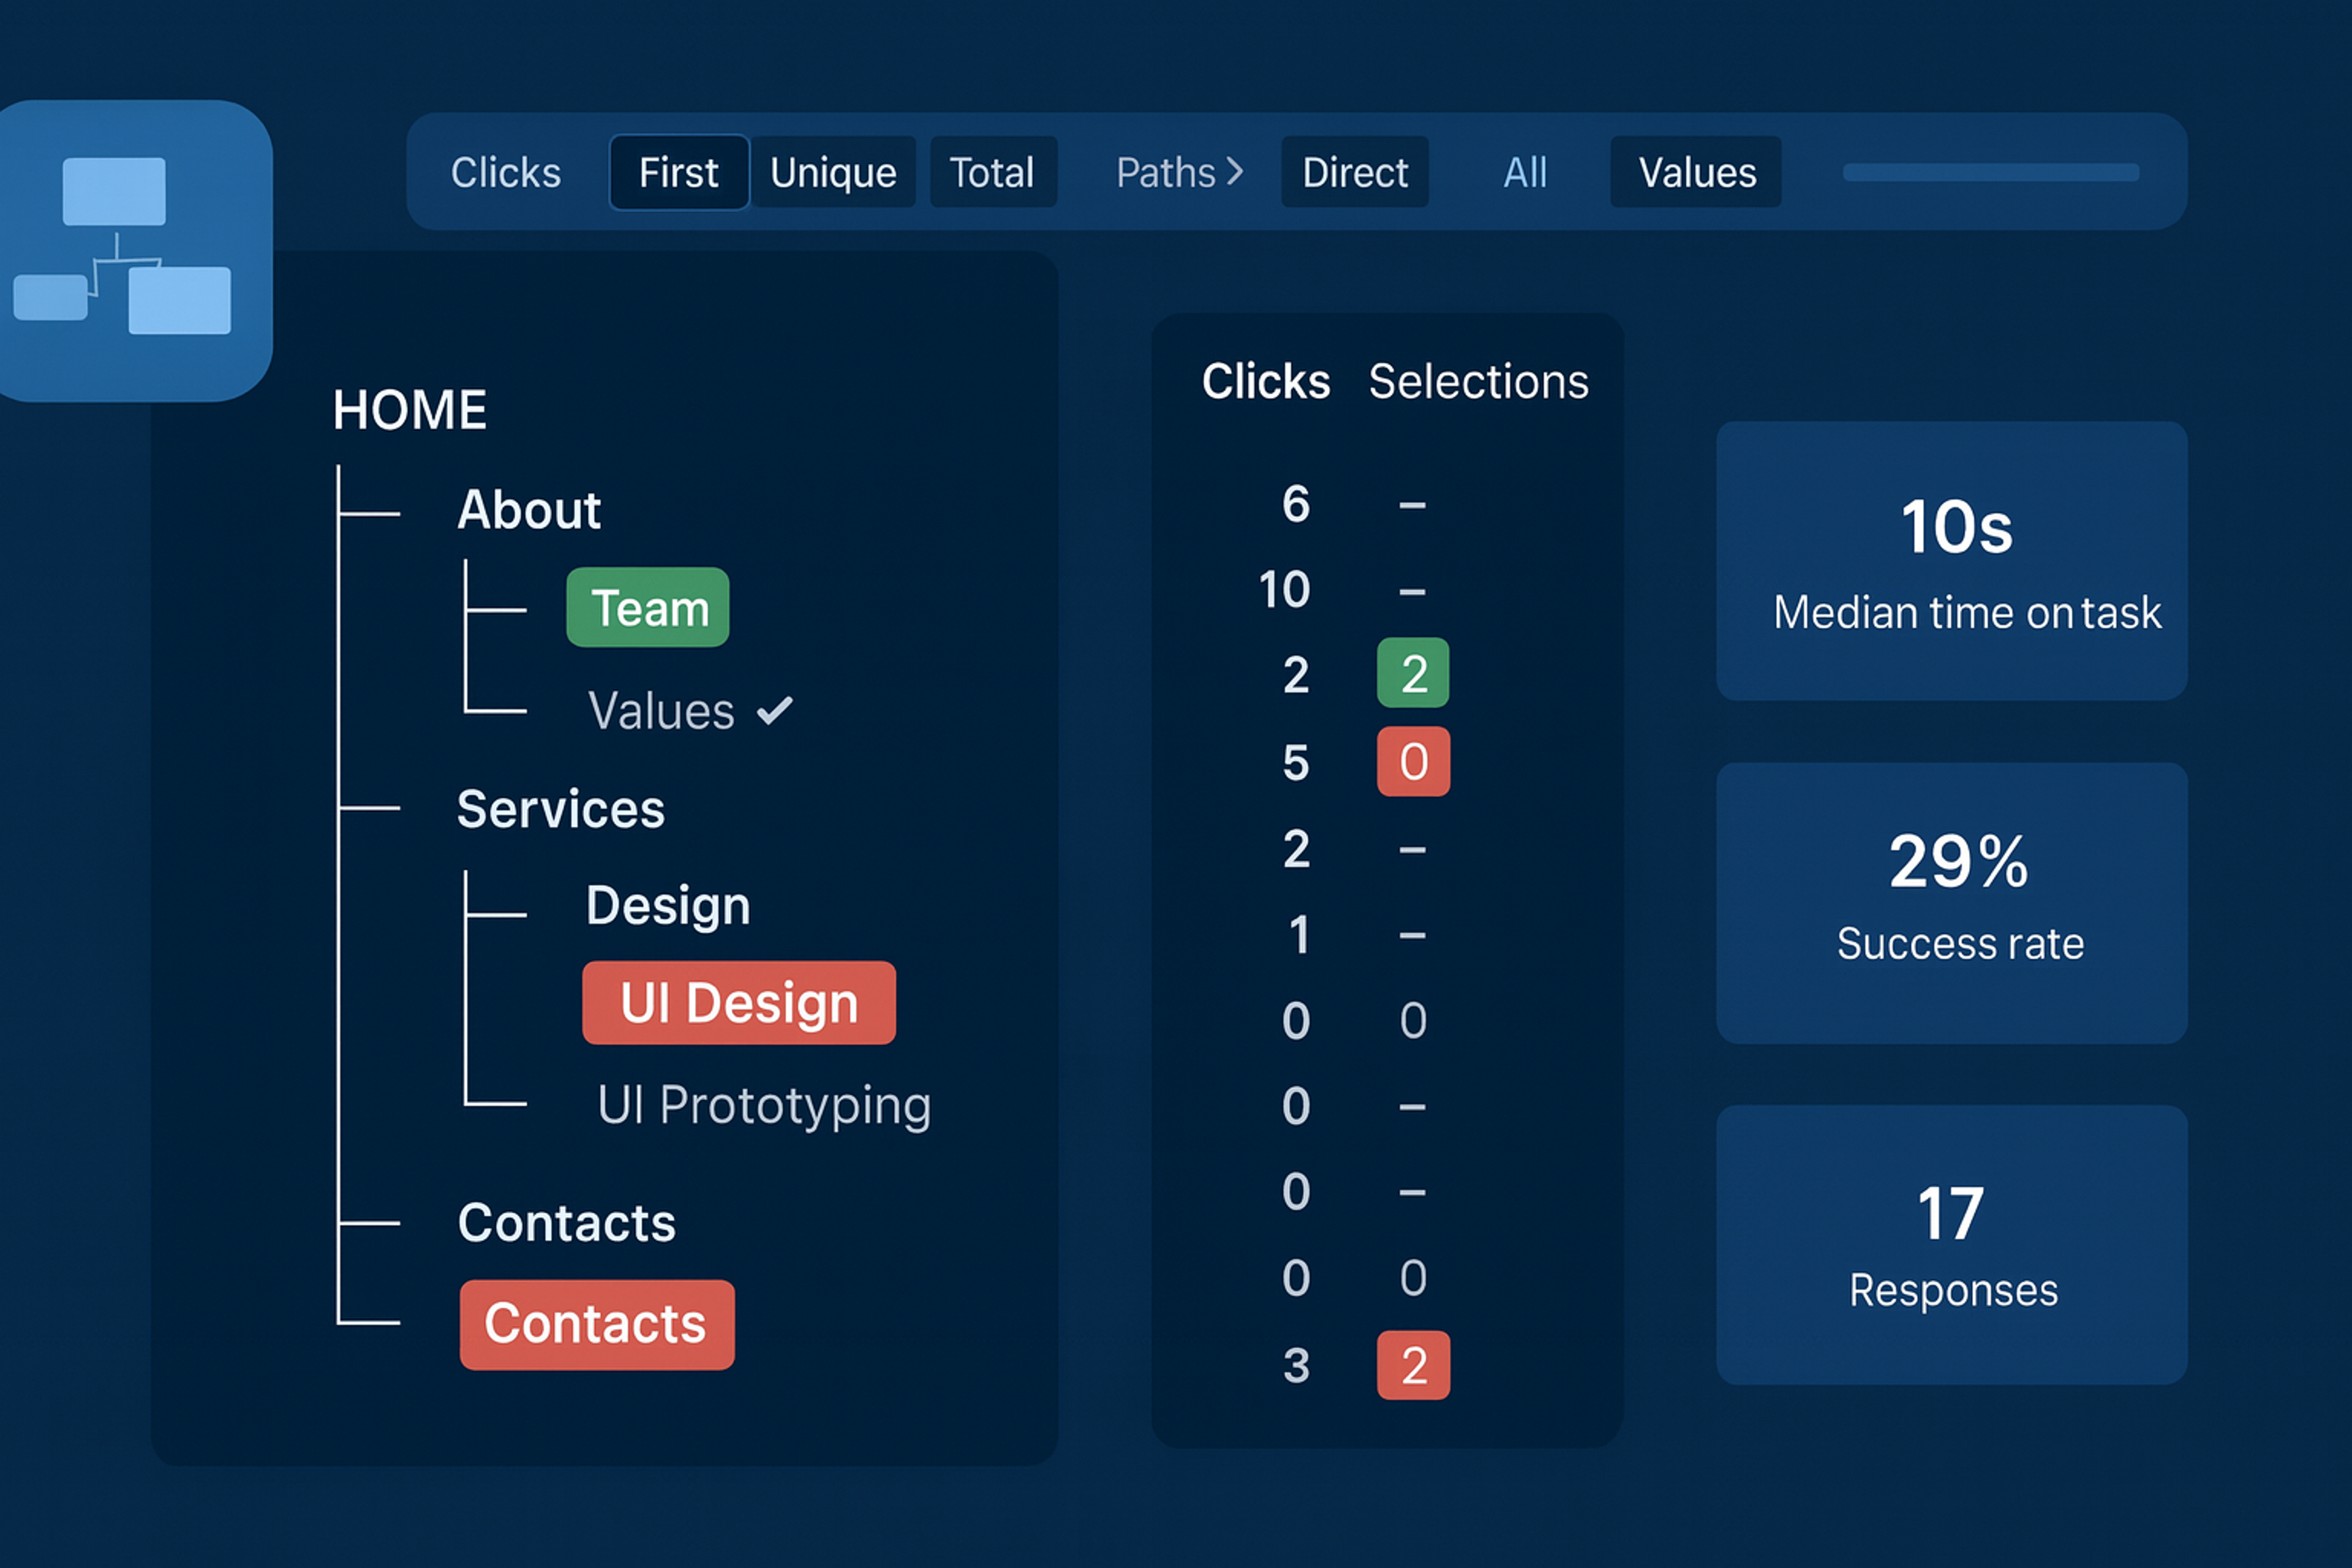Viewport: 2352px width, 1568px height.
Task: Select the HOME root node
Action: 410,410
